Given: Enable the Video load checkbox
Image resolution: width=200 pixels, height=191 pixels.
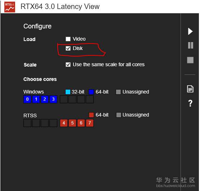Looking at the screenshot, I should point(68,39).
